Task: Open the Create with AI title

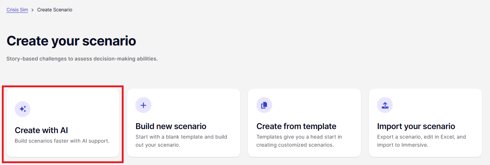Action: pyautogui.click(x=41, y=130)
